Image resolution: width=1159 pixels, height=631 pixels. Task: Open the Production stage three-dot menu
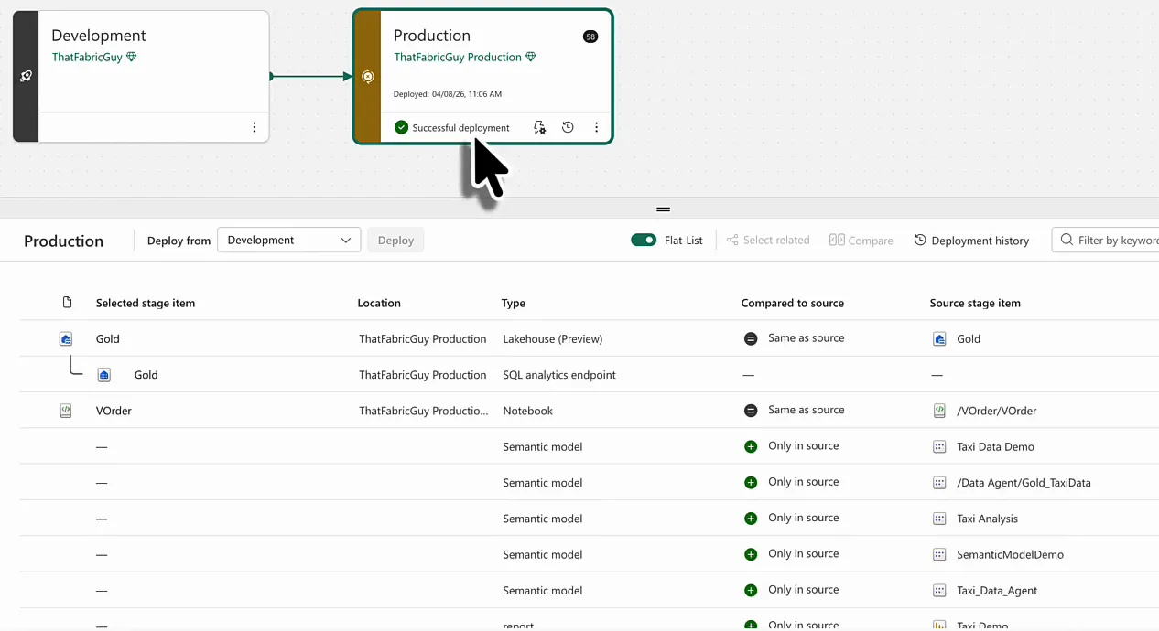[x=596, y=127]
